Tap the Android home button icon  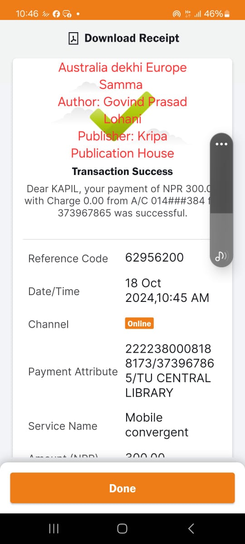(122, 529)
